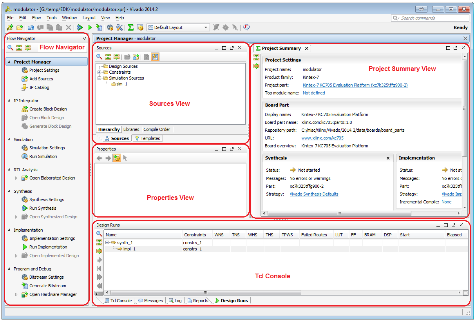Open the Layout menu

click(x=89, y=18)
